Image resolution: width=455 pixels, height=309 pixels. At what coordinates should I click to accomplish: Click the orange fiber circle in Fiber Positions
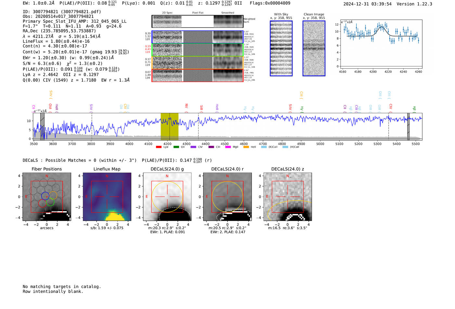[x=53, y=195]
